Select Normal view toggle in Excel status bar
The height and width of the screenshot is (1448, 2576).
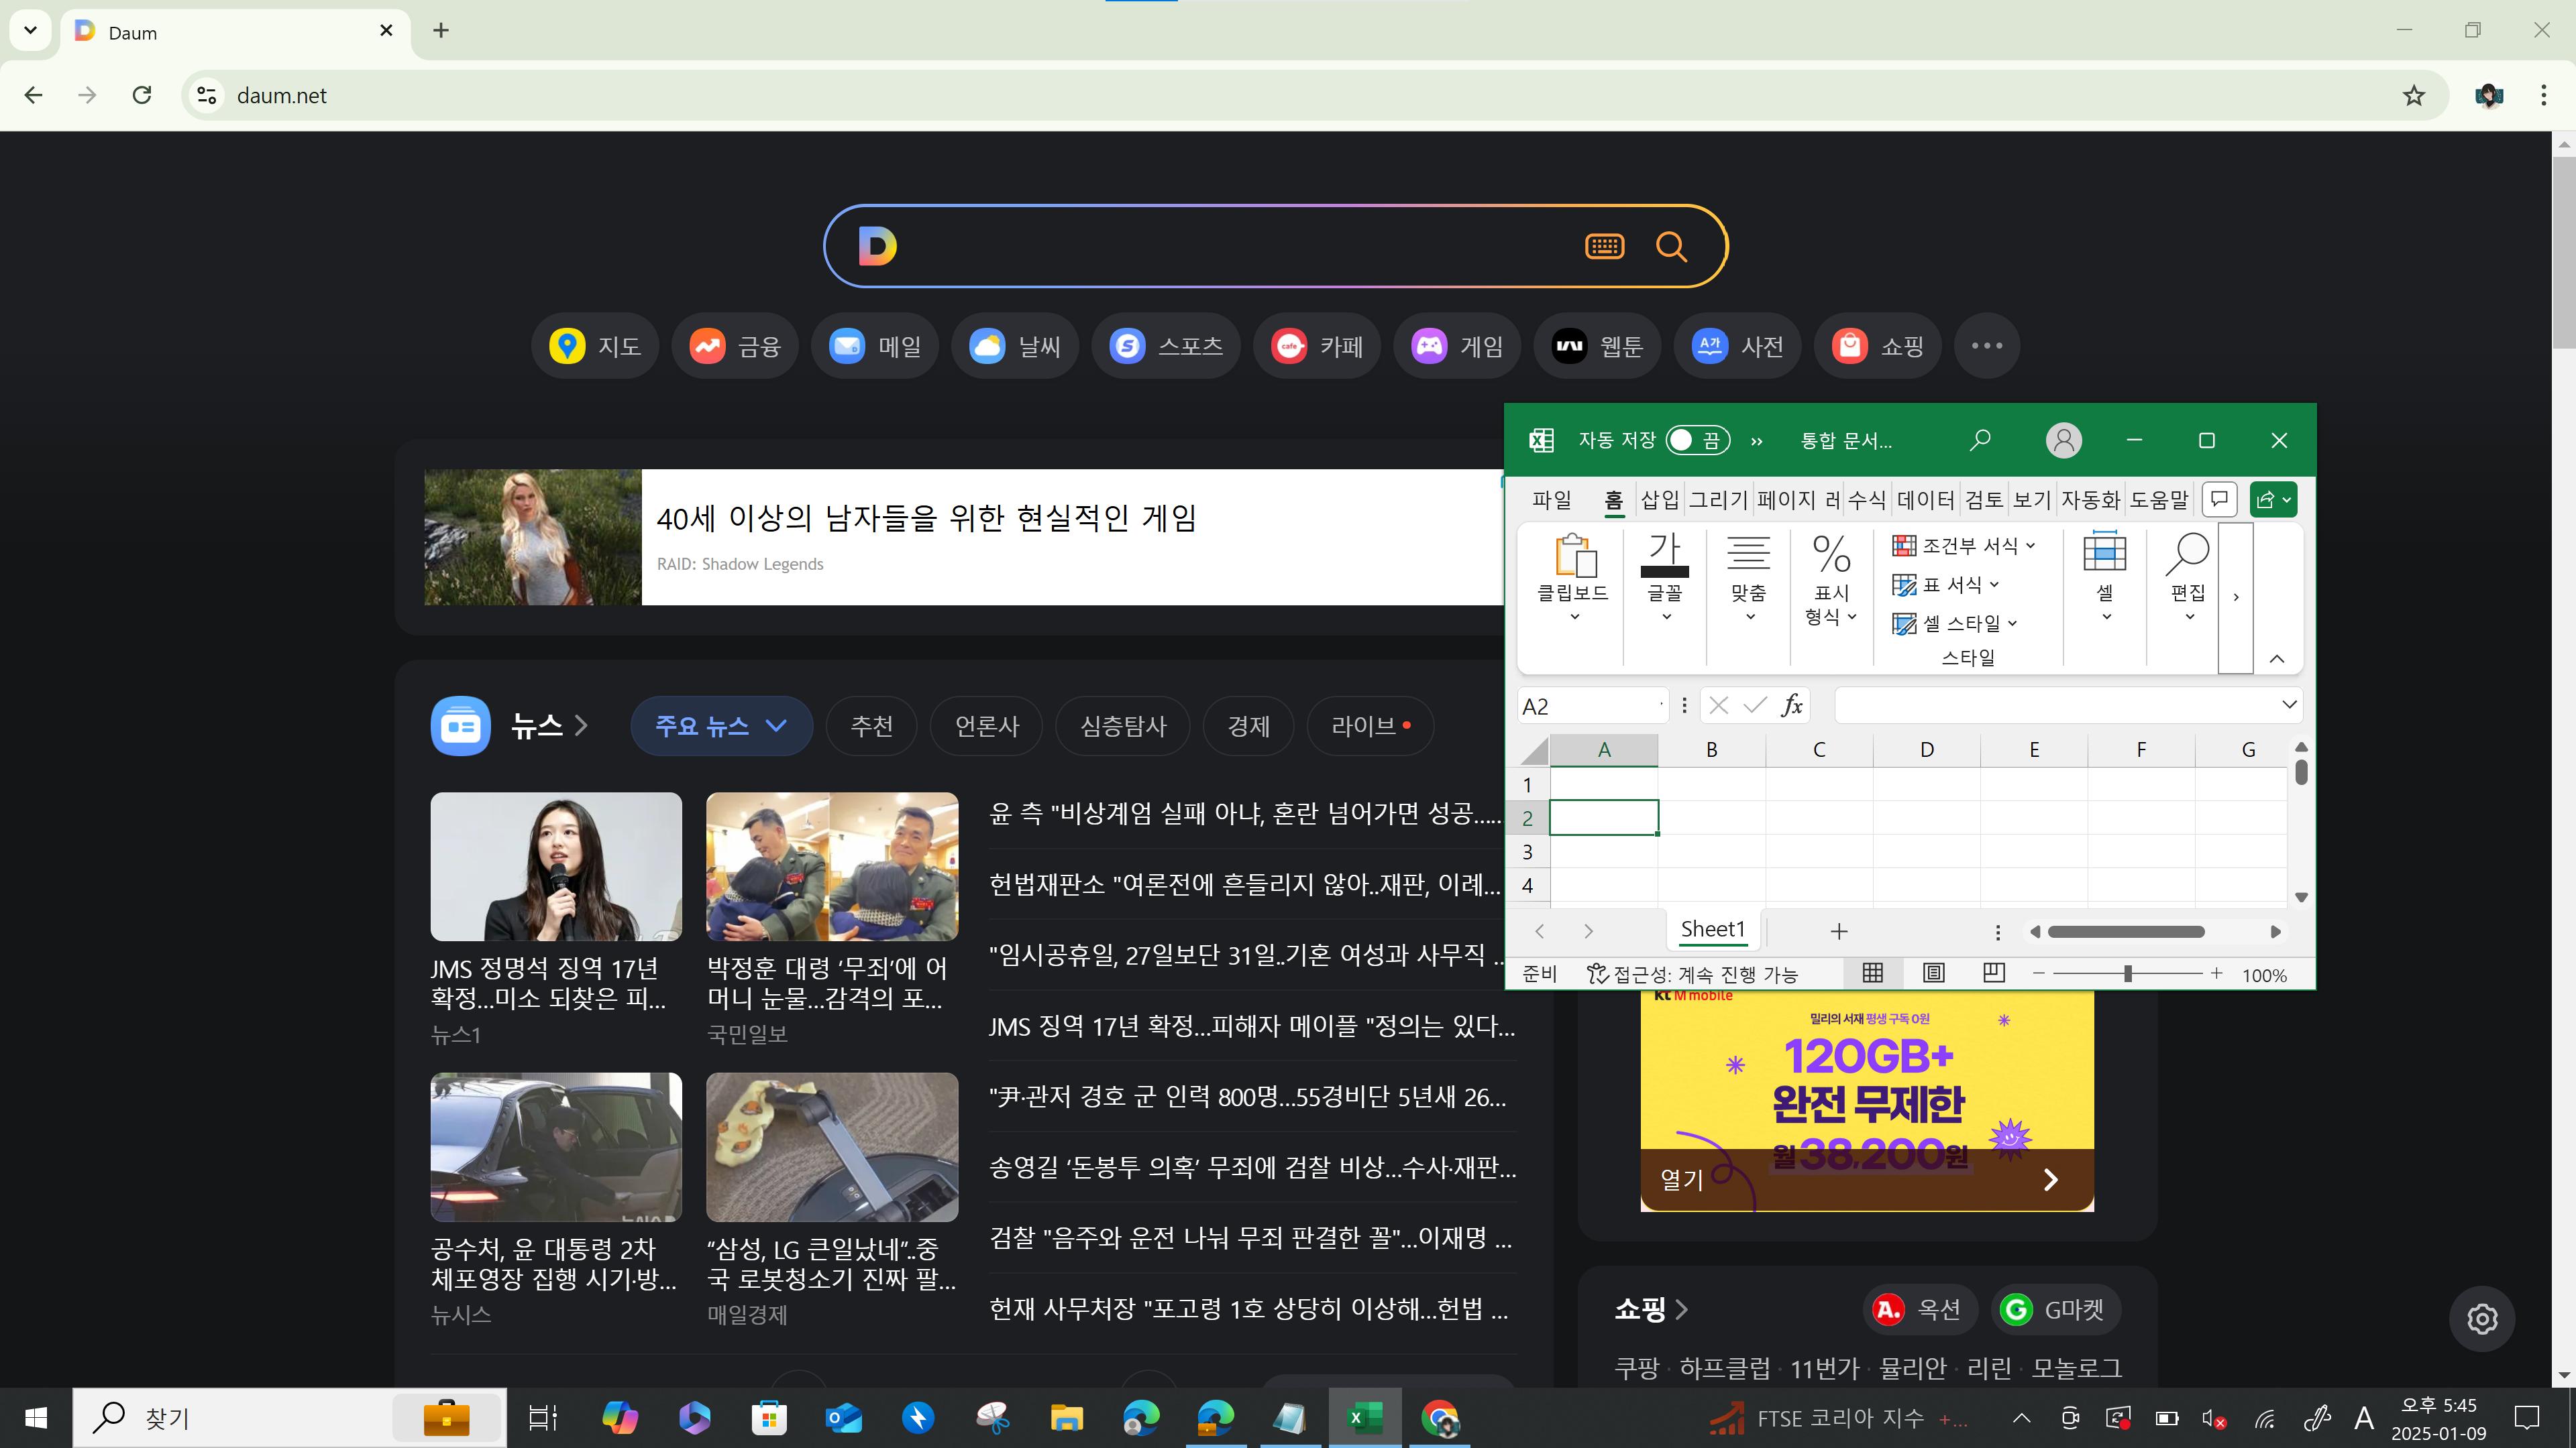[1873, 973]
